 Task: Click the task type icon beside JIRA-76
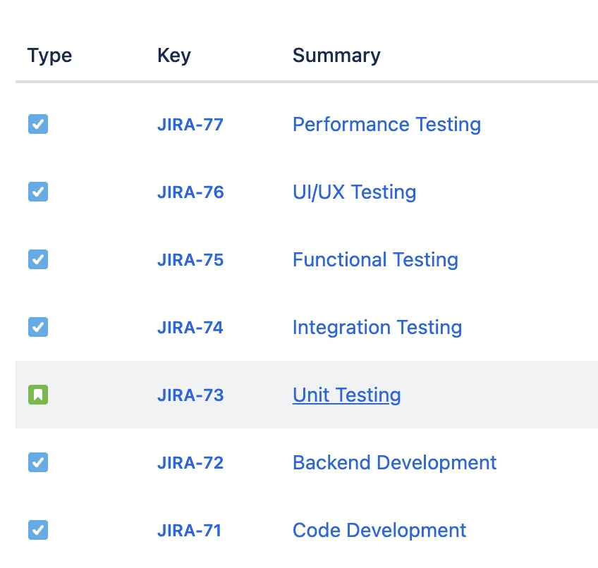[x=38, y=192]
